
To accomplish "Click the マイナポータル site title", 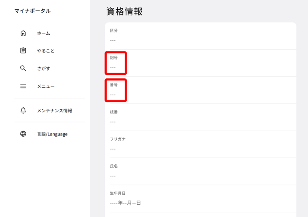I will point(33,11).
